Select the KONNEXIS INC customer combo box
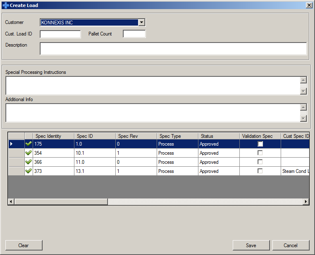 pos(89,23)
